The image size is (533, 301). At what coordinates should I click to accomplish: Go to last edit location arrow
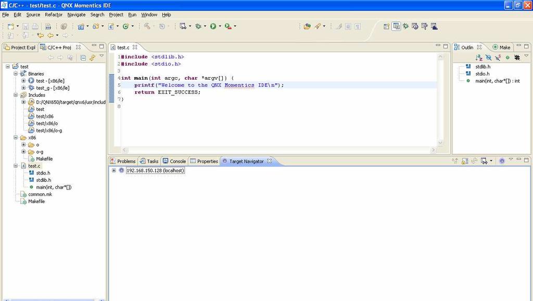pyautogui.click(x=41, y=35)
